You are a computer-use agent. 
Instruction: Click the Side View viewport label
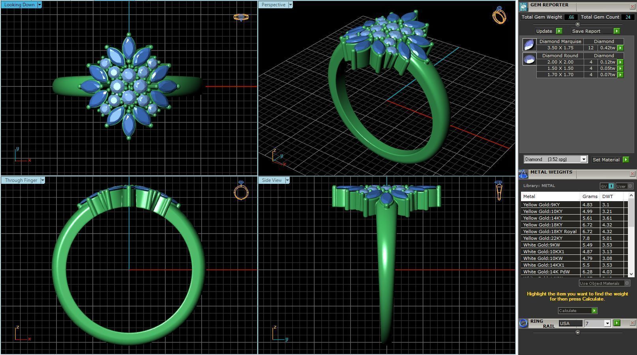[272, 180]
